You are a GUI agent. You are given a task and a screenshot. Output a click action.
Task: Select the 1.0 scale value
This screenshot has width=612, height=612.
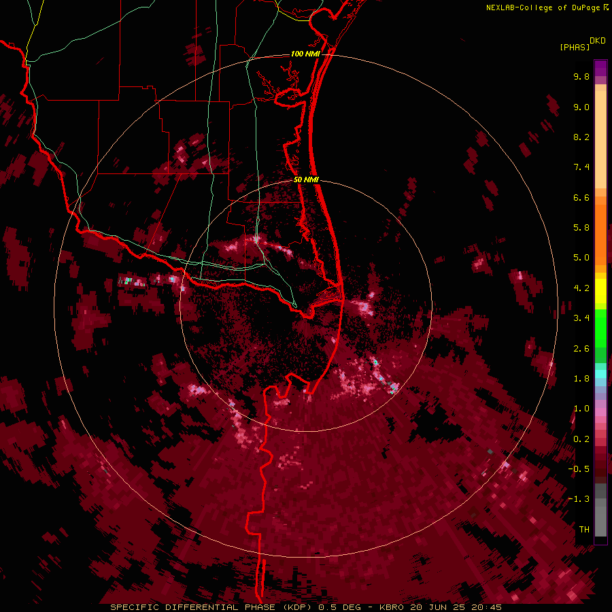coord(581,409)
